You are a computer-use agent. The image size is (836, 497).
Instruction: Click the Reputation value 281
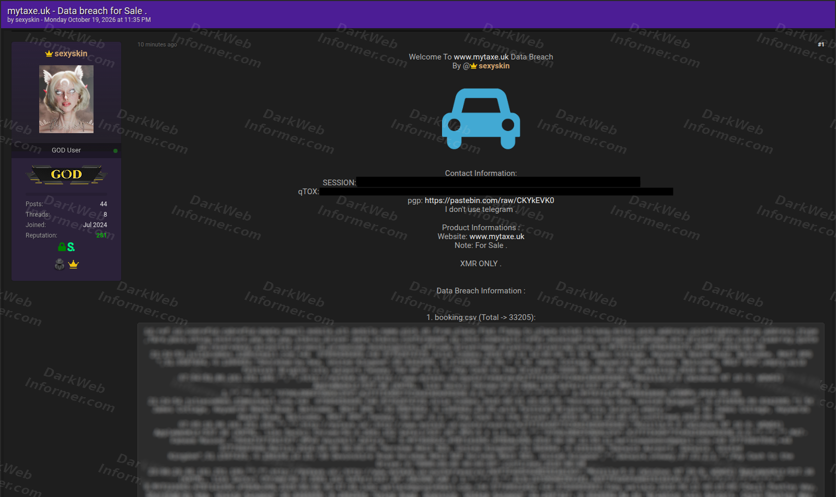(101, 235)
